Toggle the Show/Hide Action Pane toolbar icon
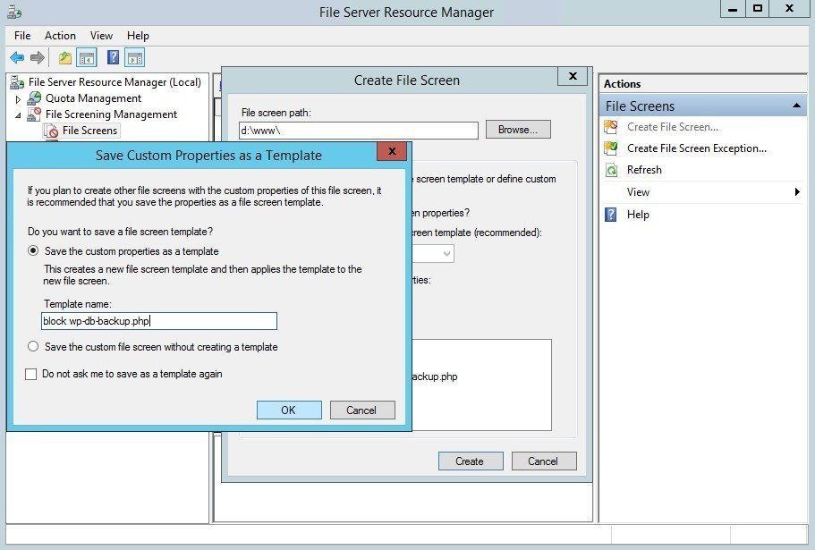Viewport: 815px width, 550px height. [134, 58]
